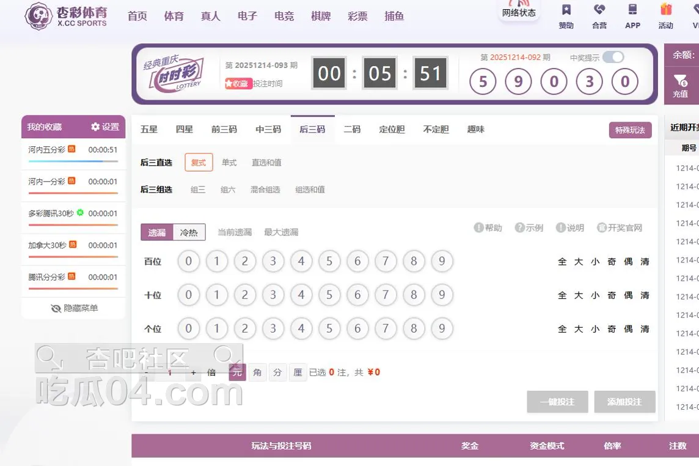Switch to 冷热 view mode
Image resolution: width=699 pixels, height=466 pixels.
pos(189,232)
